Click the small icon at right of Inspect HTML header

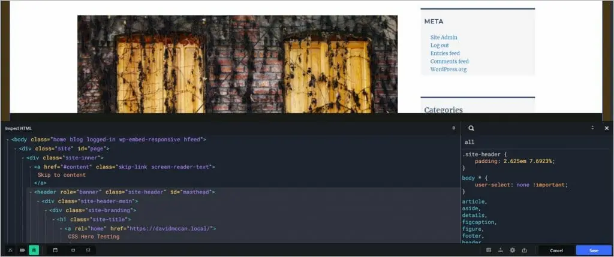(x=453, y=128)
